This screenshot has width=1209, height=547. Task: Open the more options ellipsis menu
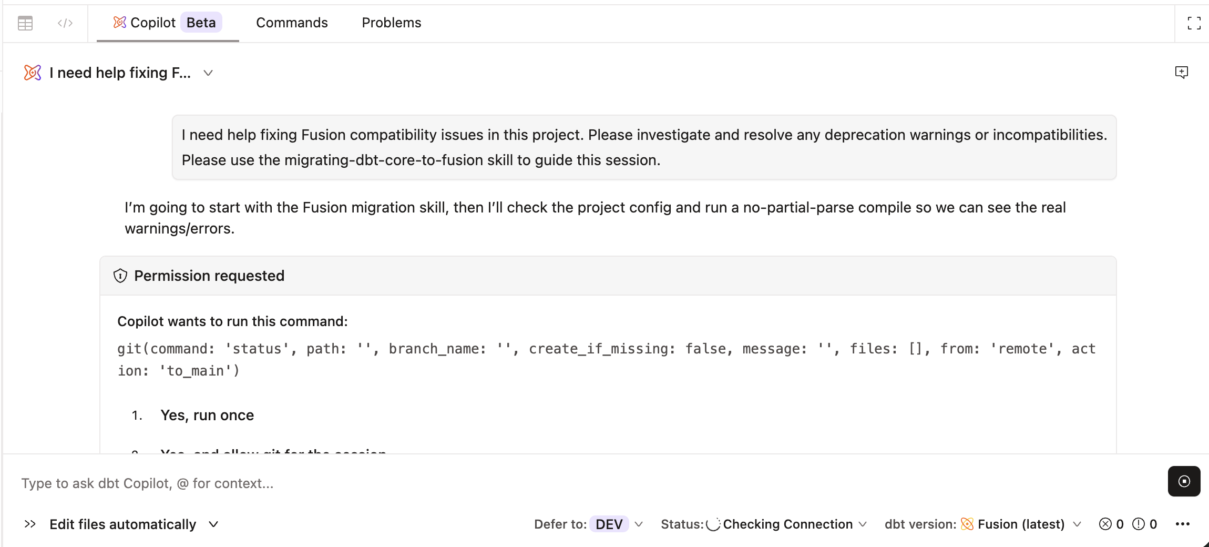[x=1182, y=524]
